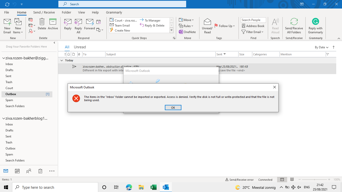
Task: Open the Quick Steps dialog launcher
Action: 174,38
